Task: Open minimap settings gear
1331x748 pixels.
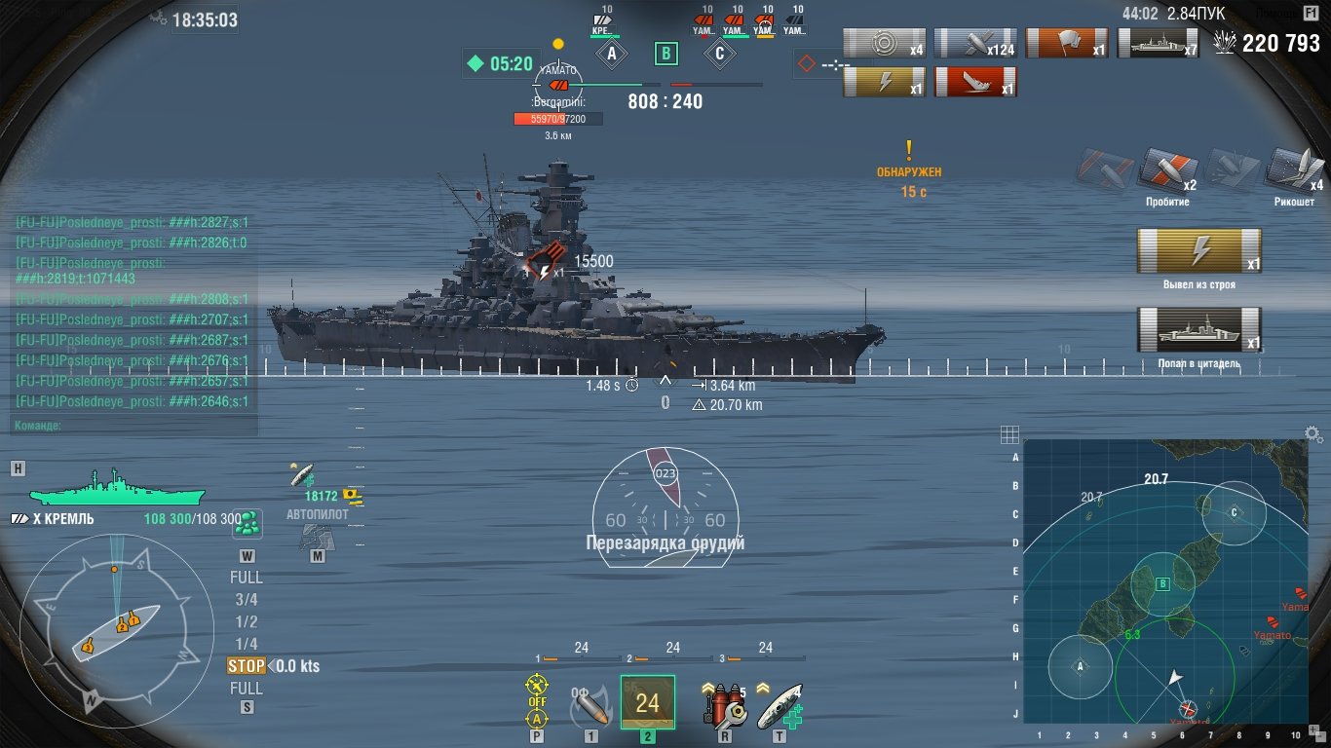Action: pyautogui.click(x=1312, y=433)
